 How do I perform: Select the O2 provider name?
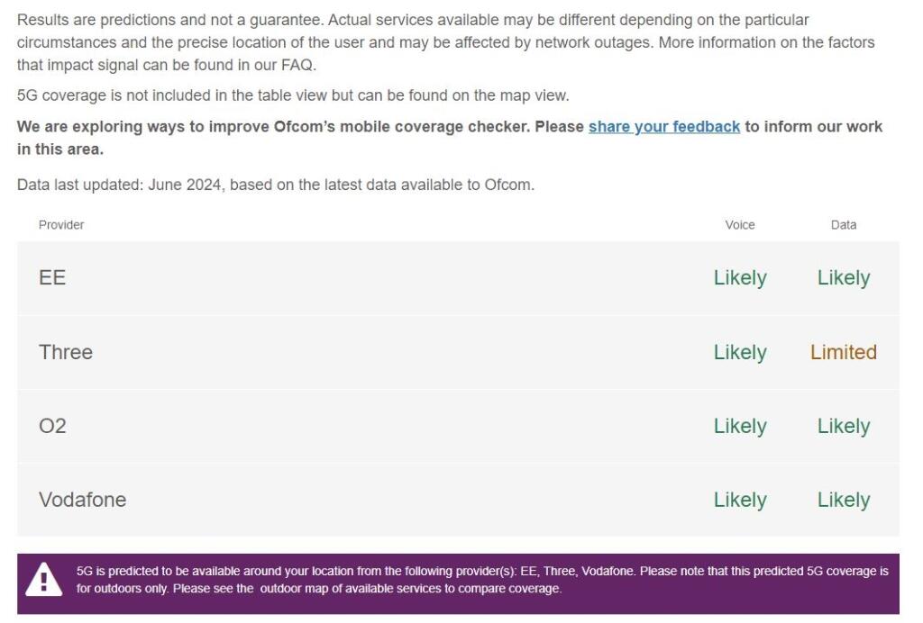pos(52,426)
